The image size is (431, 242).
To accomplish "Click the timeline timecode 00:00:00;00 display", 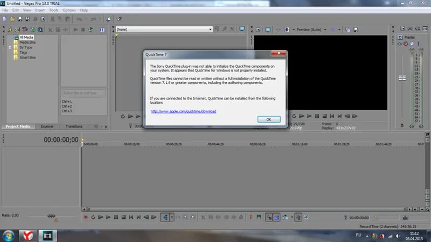I will click(x=61, y=140).
